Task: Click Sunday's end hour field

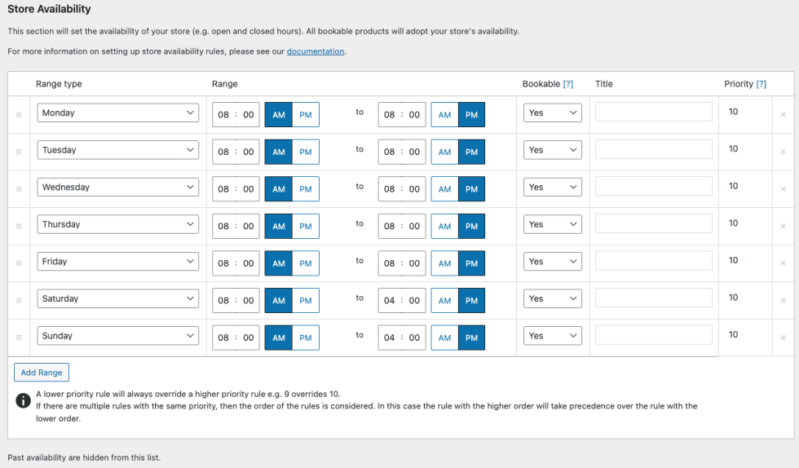Action: (390, 338)
